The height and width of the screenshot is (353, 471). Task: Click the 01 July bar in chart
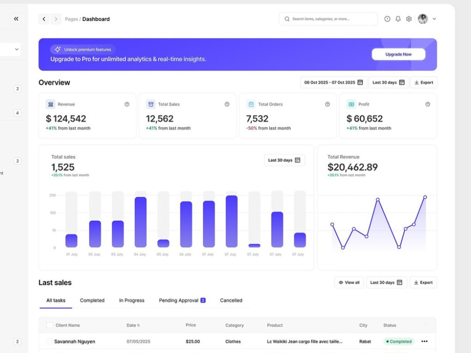[x=72, y=241]
